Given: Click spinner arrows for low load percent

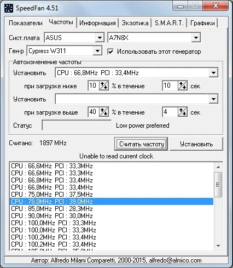Looking at the screenshot, I should 104,85.
